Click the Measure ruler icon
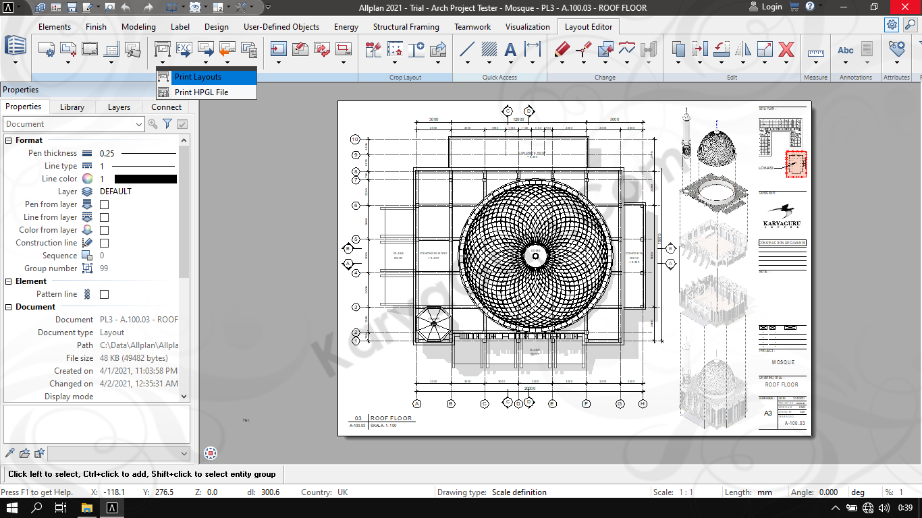The image size is (922, 518). point(815,51)
